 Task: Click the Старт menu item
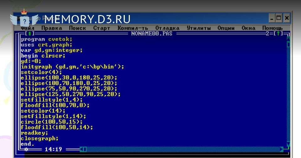102,28
